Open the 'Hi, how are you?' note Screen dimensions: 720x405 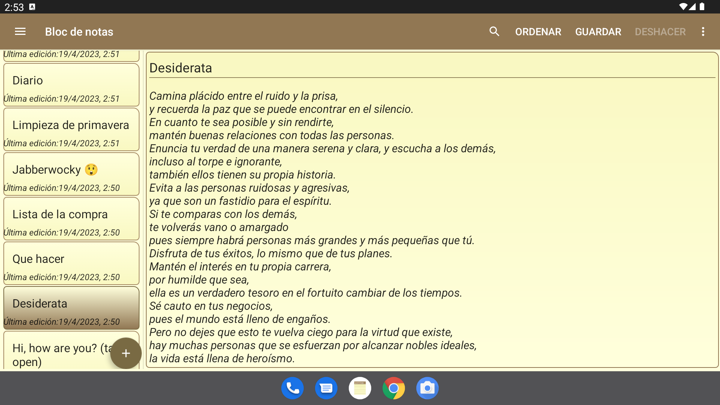coord(71,350)
